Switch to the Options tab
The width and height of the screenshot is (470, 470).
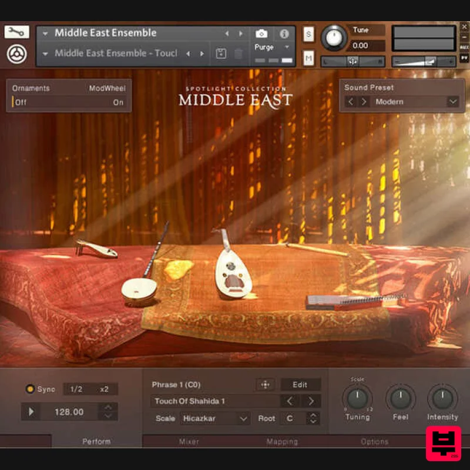pyautogui.click(x=375, y=442)
